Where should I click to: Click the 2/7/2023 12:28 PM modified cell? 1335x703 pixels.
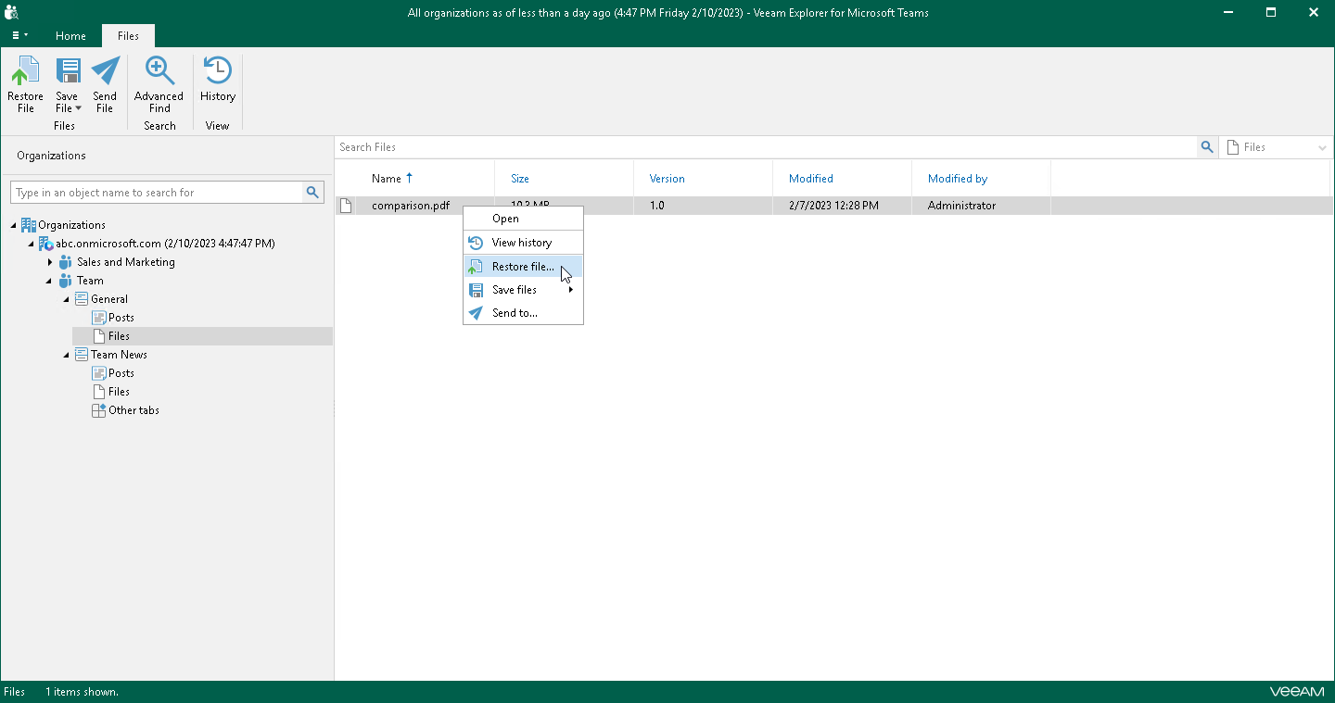tap(833, 206)
